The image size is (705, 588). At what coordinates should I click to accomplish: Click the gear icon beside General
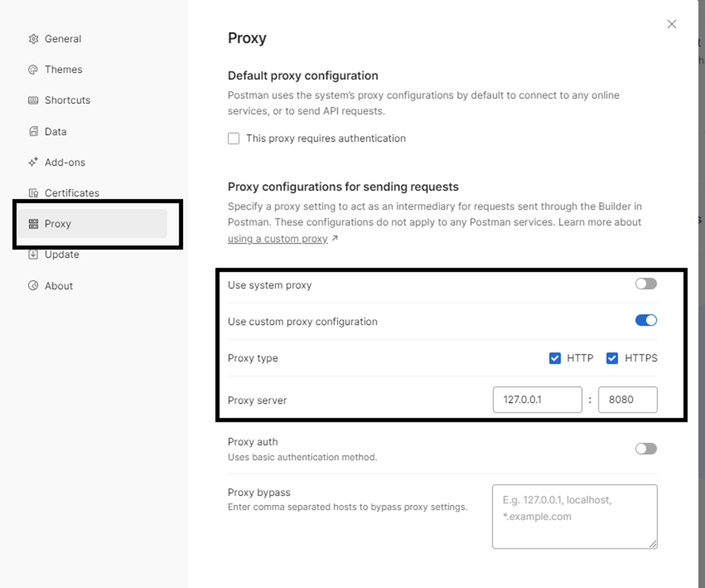tap(33, 38)
